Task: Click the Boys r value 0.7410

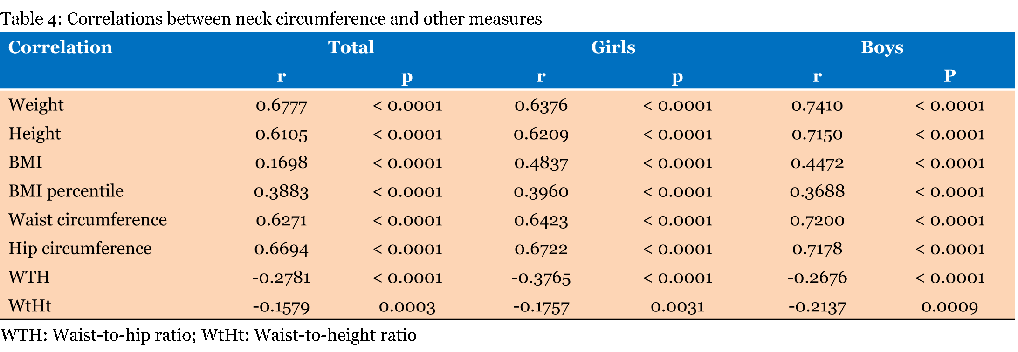Action: [817, 106]
